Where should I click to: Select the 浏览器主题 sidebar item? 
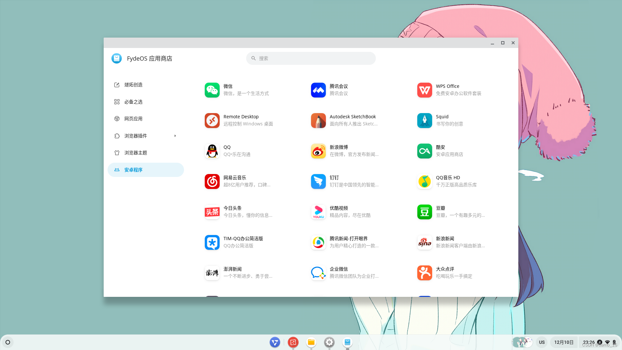pos(135,153)
